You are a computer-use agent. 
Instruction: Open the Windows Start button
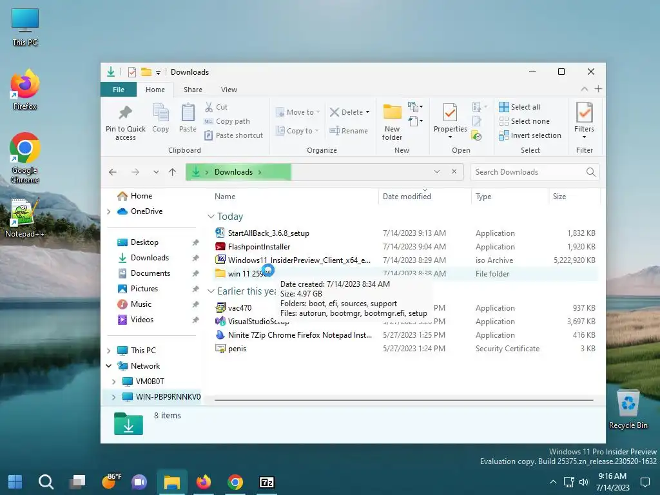click(x=15, y=482)
